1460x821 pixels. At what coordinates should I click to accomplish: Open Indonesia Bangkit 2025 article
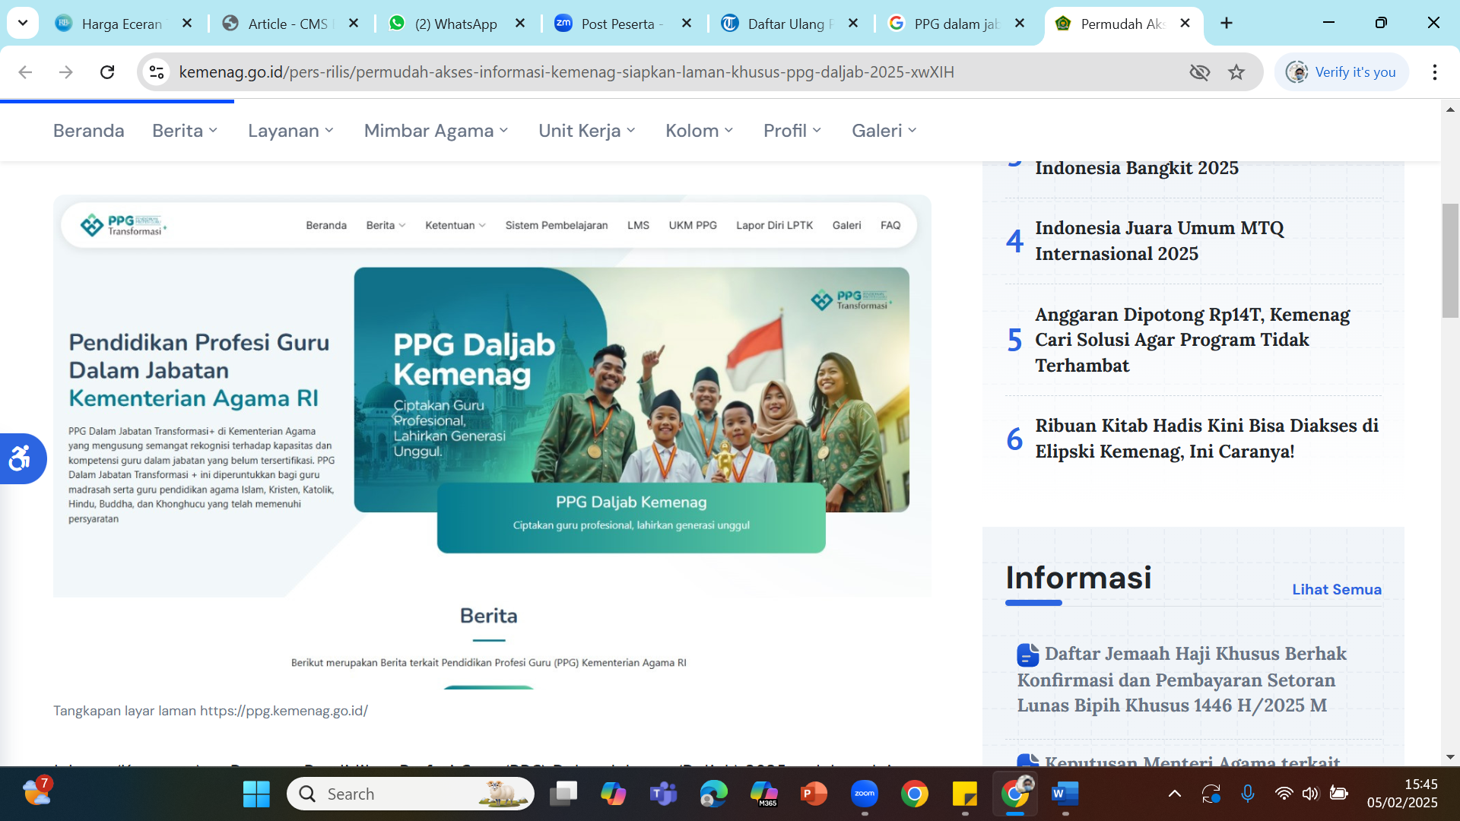click(x=1137, y=168)
